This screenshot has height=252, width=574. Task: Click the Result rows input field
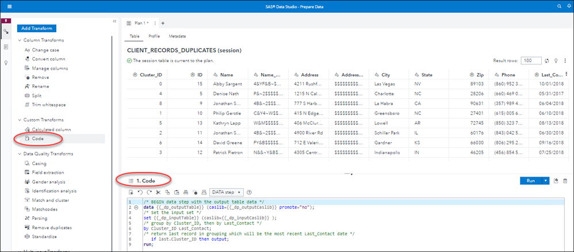click(x=531, y=60)
